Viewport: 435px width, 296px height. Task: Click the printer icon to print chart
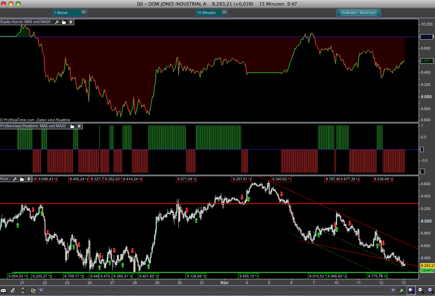point(13,290)
